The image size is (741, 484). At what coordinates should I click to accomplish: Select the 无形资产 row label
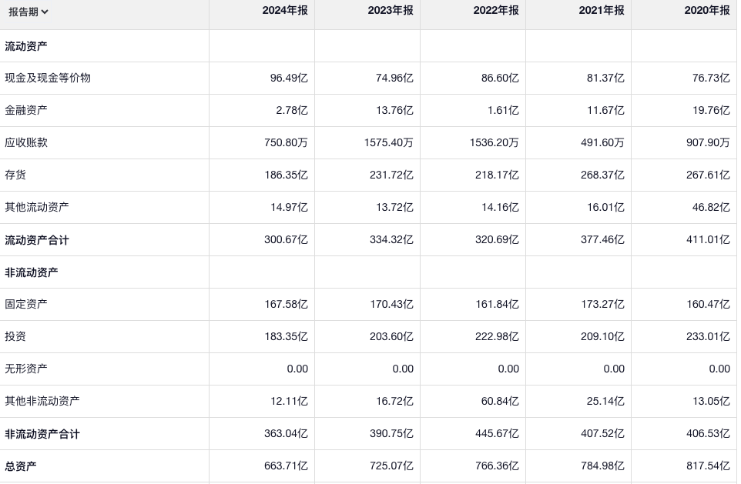tap(26, 369)
